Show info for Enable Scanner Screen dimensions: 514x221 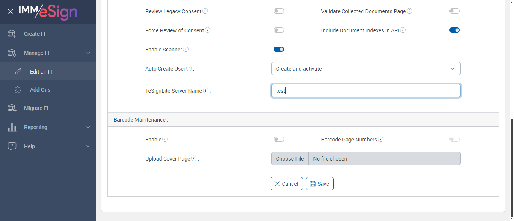click(186, 49)
